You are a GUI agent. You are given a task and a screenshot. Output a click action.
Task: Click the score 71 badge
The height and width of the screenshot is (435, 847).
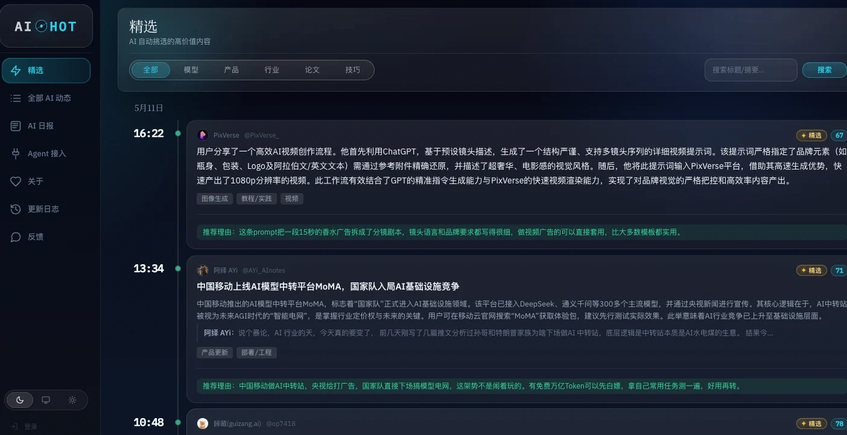[x=839, y=270]
